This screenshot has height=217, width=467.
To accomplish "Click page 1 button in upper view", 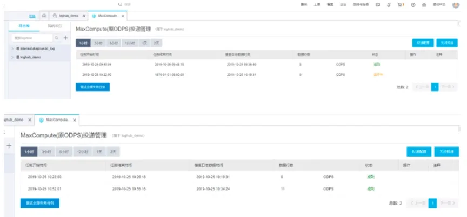I will coord(435,87).
